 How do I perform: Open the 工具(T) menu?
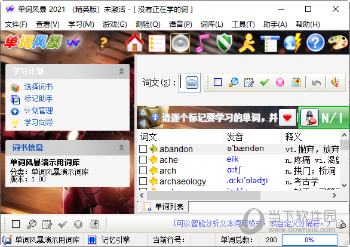(243, 24)
